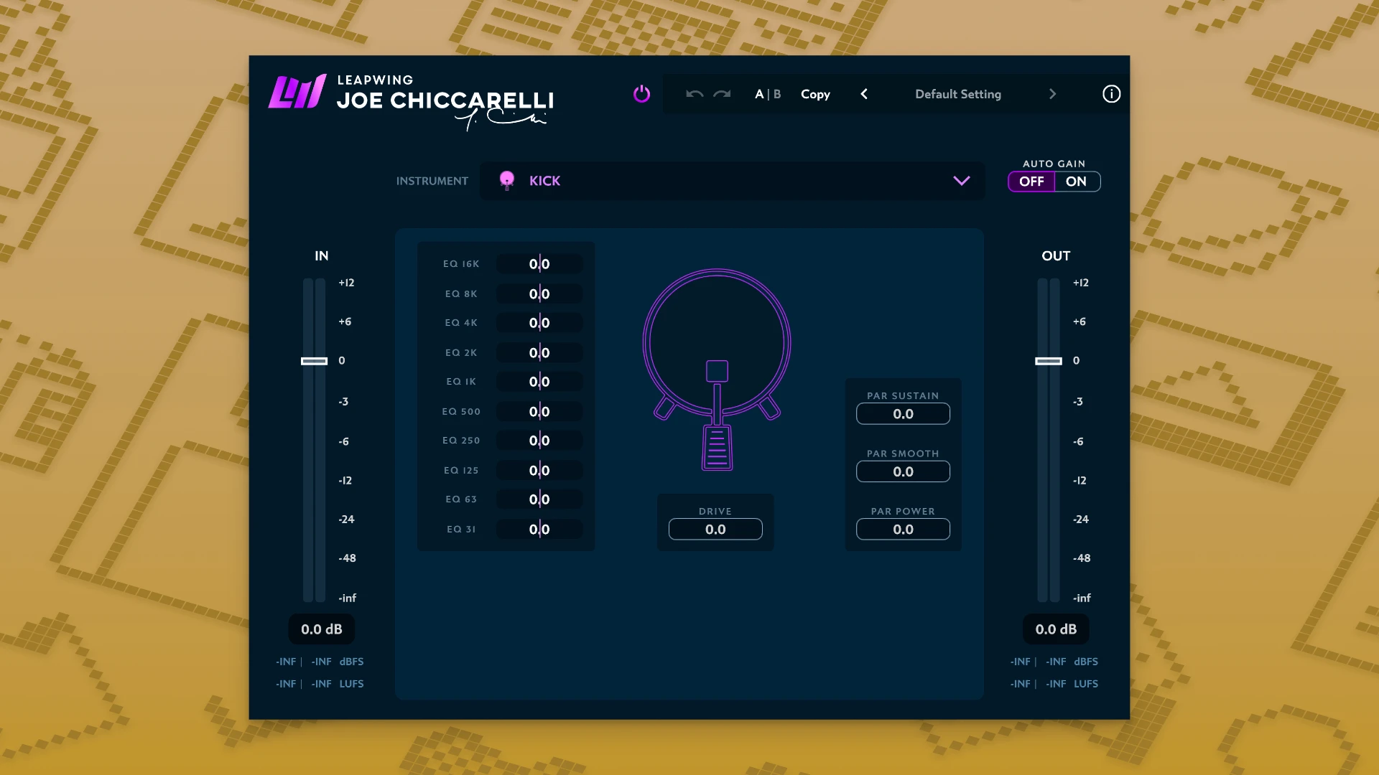This screenshot has height=775, width=1379.
Task: Click the EQ 31 value field
Action: coord(539,529)
